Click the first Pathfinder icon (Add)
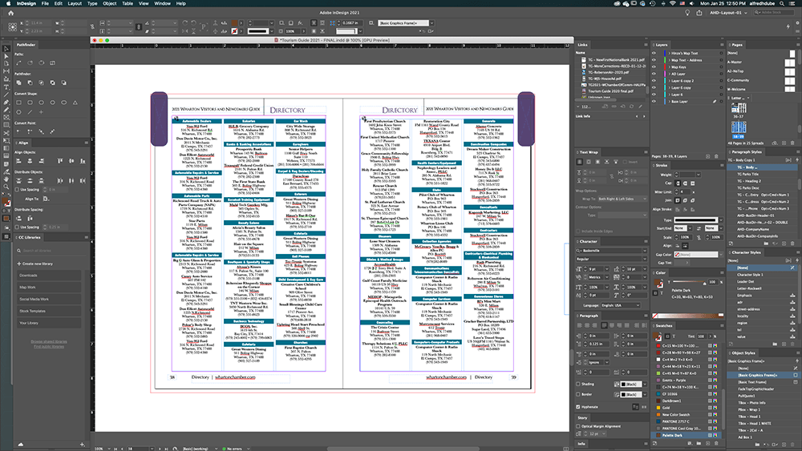This screenshot has width=802, height=451. coord(20,83)
